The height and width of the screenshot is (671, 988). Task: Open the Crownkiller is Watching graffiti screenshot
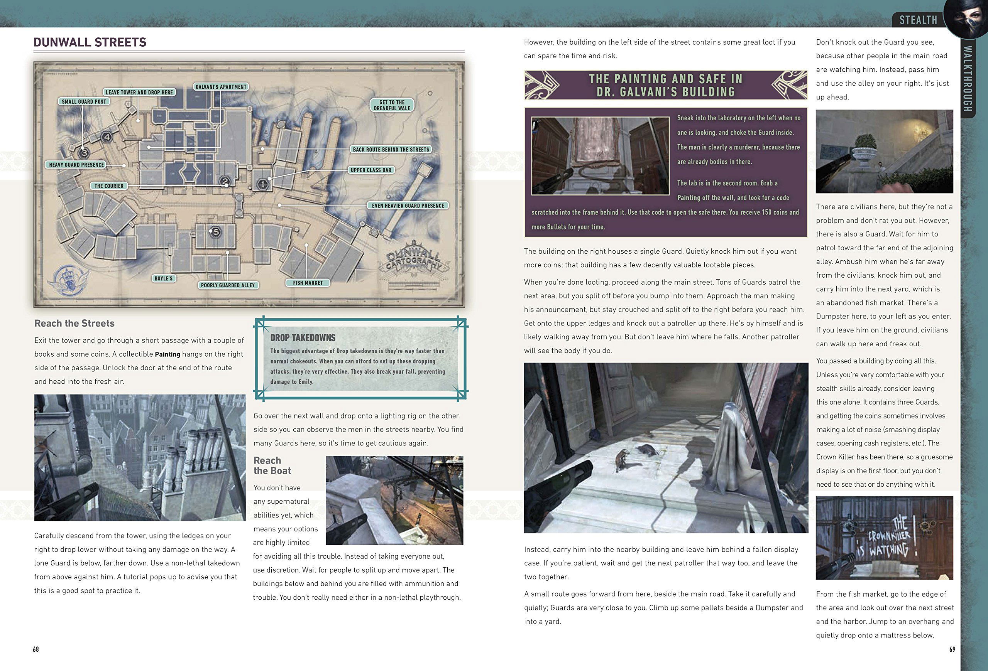click(884, 538)
